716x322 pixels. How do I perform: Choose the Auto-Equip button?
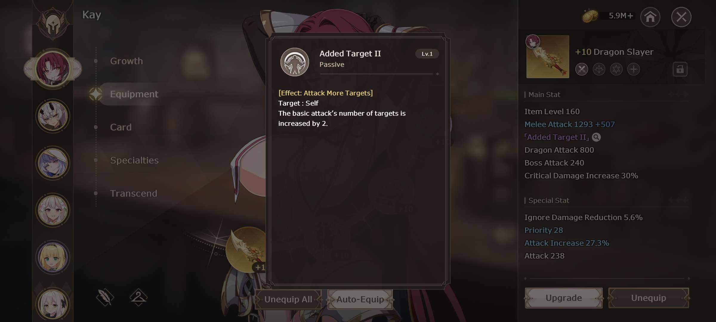360,299
